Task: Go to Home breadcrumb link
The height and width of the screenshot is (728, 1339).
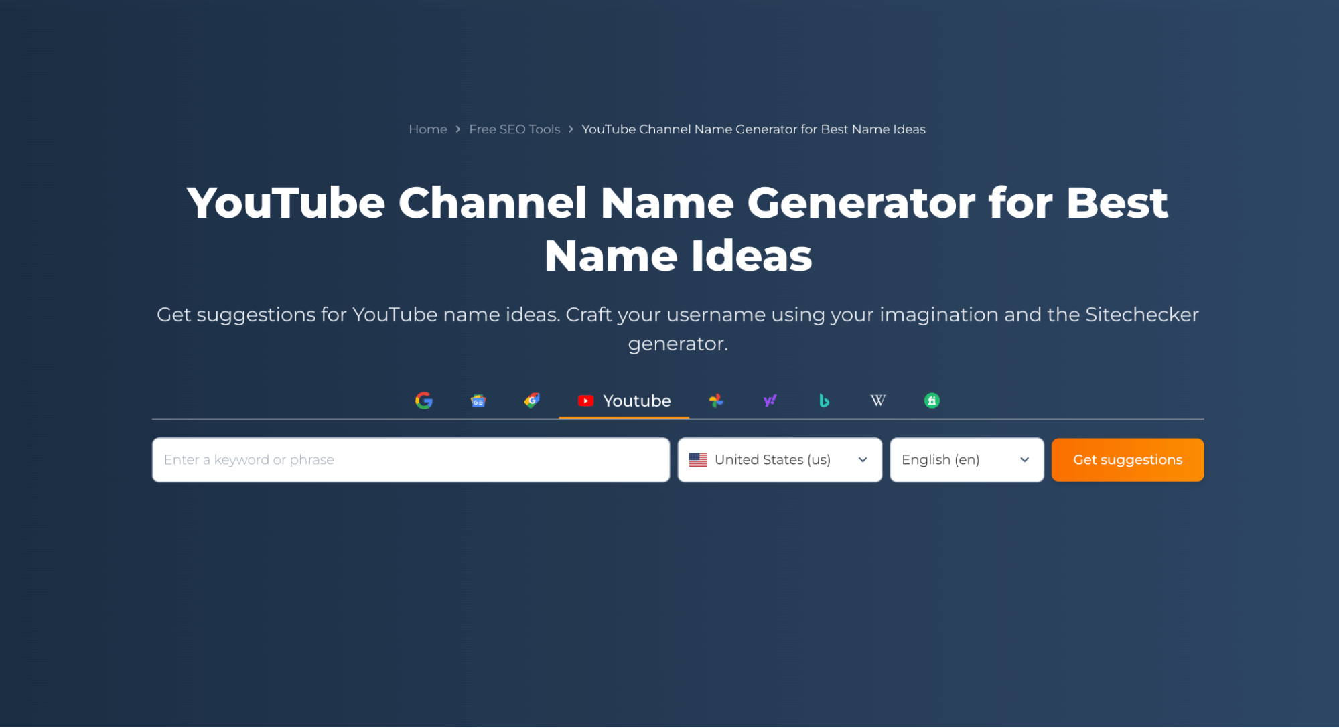Action: point(428,129)
